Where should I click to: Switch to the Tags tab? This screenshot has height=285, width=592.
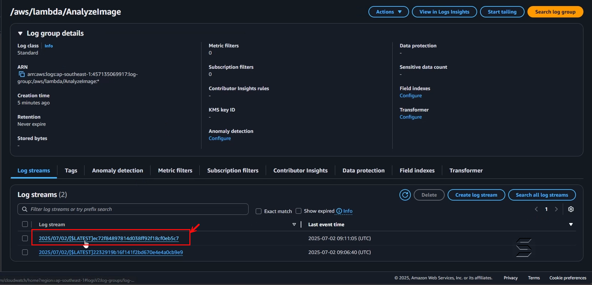click(x=71, y=170)
